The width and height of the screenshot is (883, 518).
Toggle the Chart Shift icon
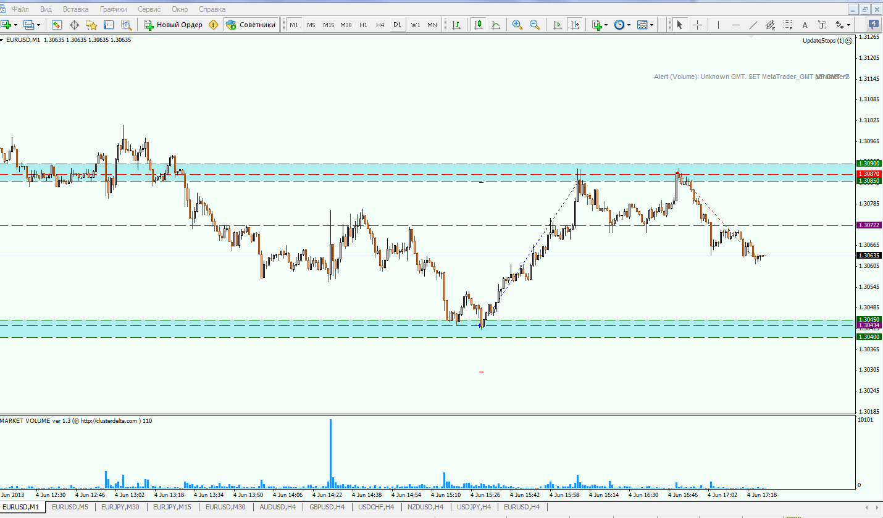[x=575, y=25]
